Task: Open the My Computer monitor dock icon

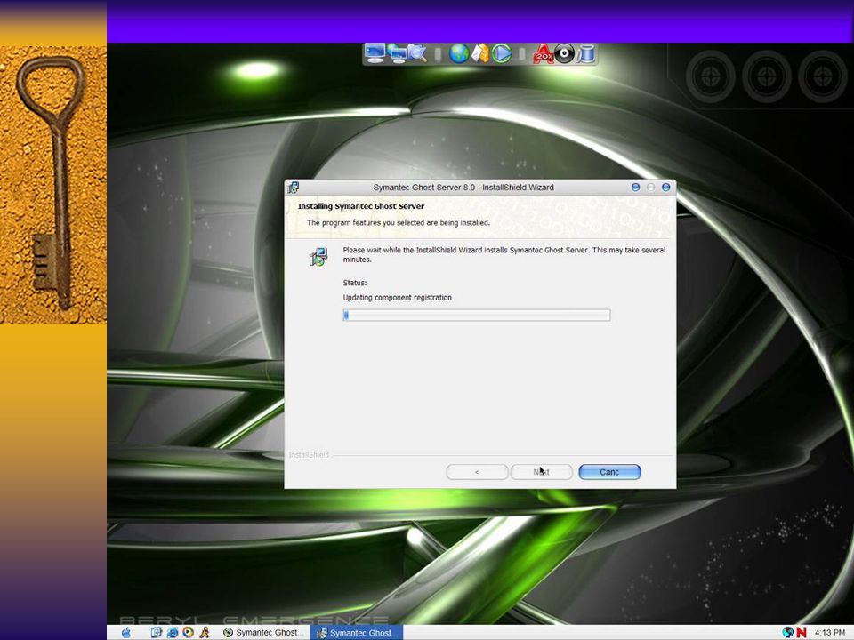Action: click(375, 53)
